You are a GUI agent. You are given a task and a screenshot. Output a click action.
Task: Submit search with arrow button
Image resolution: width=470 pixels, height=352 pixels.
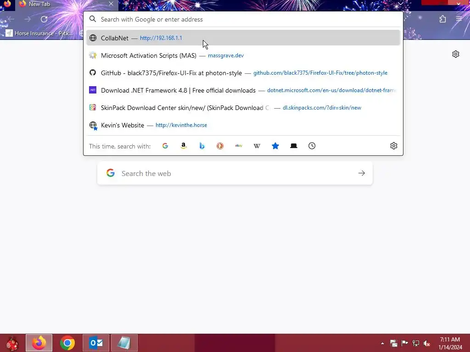tap(362, 173)
